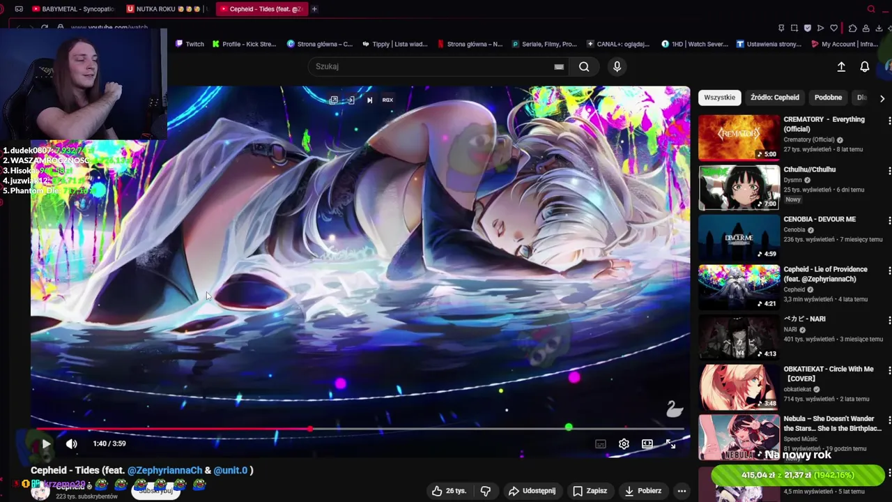
Task: Open the upload create icon
Action: 841,66
